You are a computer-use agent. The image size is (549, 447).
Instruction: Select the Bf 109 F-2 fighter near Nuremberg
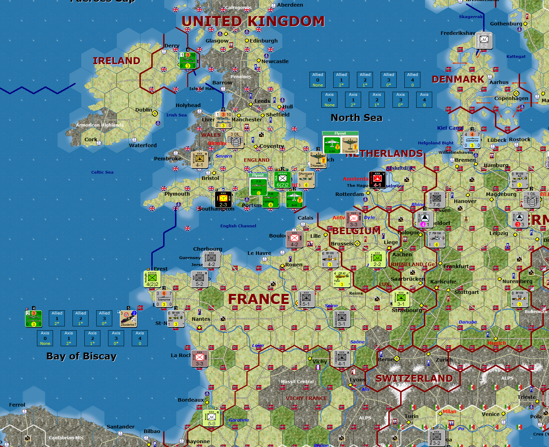(x=519, y=299)
